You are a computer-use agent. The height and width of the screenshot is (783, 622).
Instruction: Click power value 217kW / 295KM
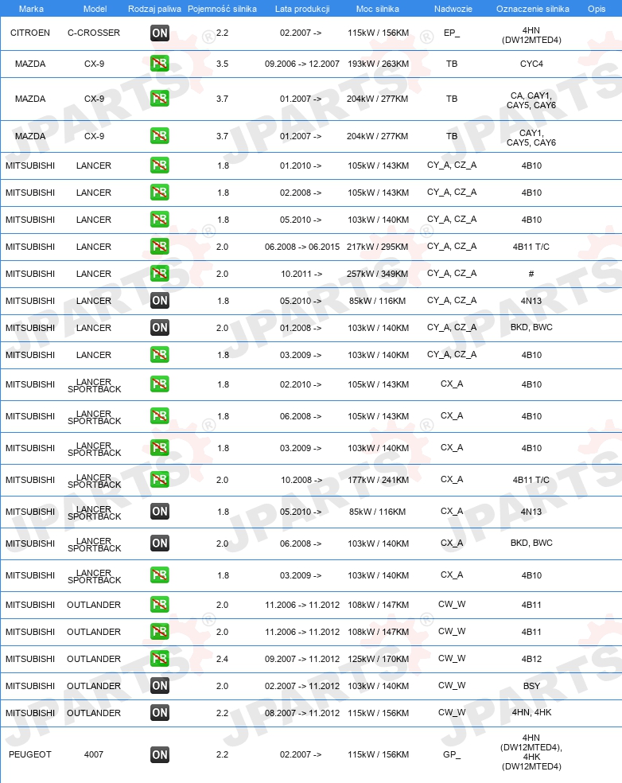pyautogui.click(x=377, y=247)
